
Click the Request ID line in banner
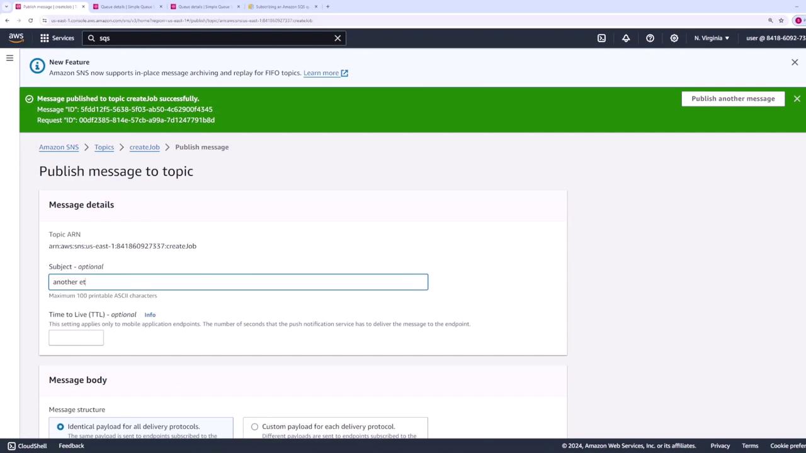(x=126, y=120)
